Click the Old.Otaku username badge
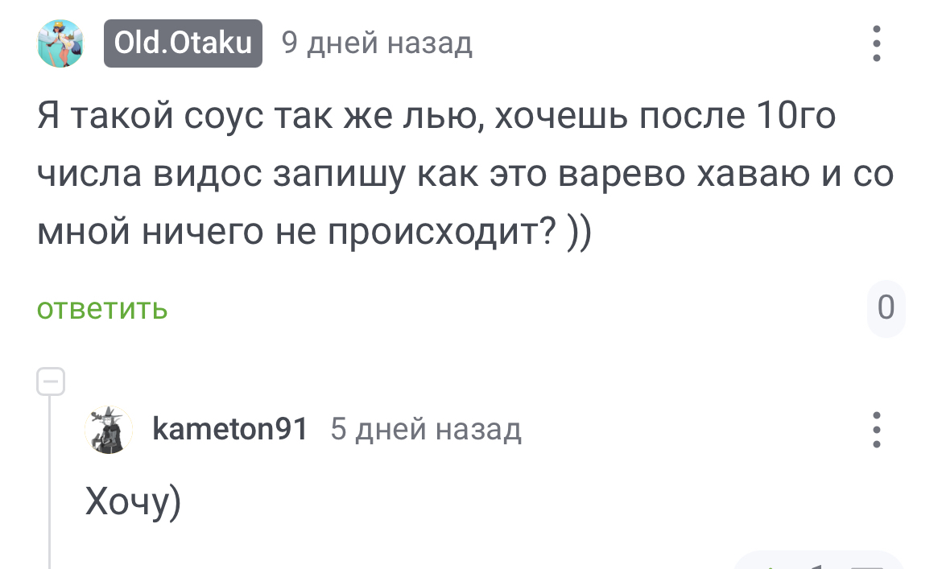This screenshot has width=942, height=569. point(183,43)
